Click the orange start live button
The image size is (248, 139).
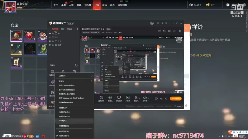pyautogui.click(x=176, y=99)
